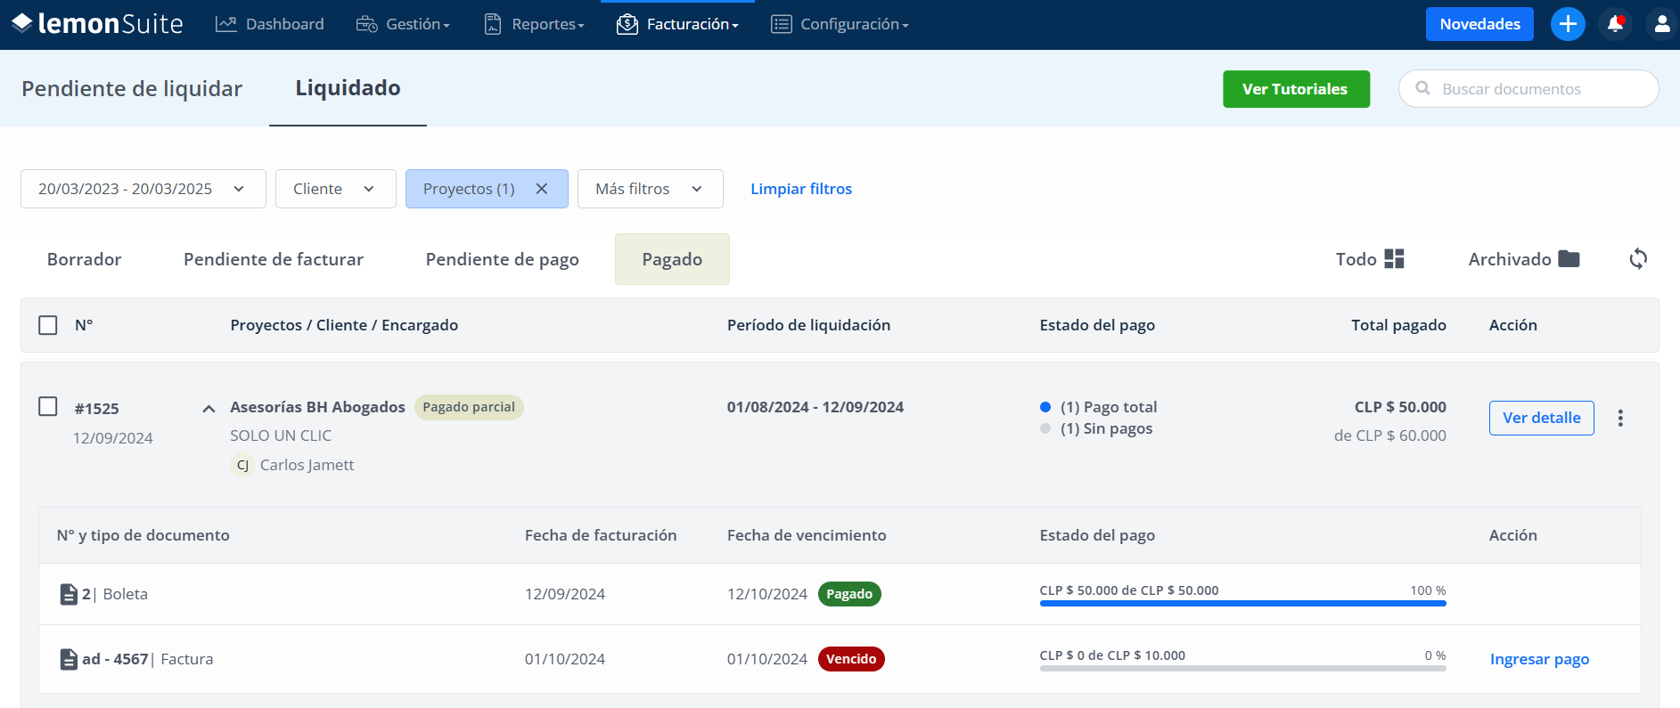Image resolution: width=1680 pixels, height=708 pixels.
Task: Click the Archivado folder icon
Action: tap(1569, 259)
